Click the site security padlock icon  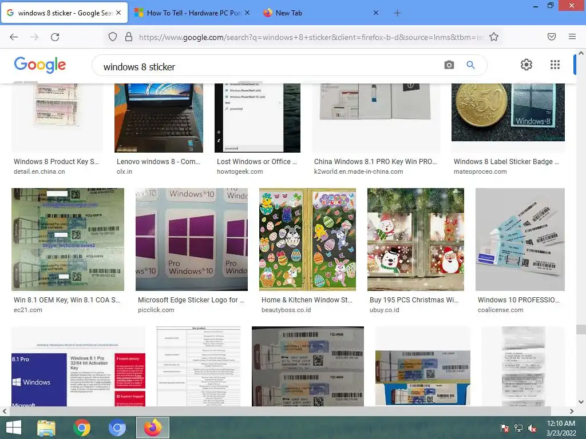(x=129, y=37)
